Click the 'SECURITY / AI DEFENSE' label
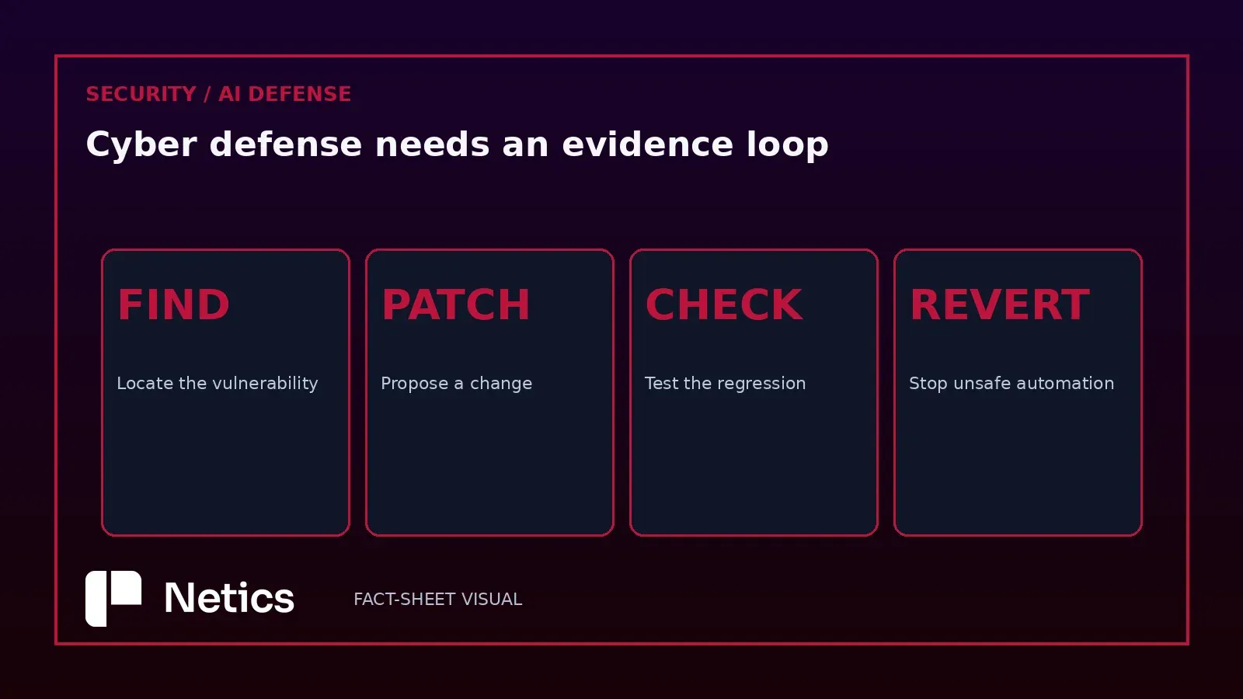 tap(218, 94)
